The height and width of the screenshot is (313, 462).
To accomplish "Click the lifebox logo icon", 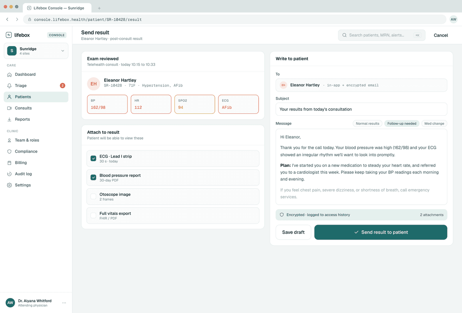I will click(x=9, y=35).
